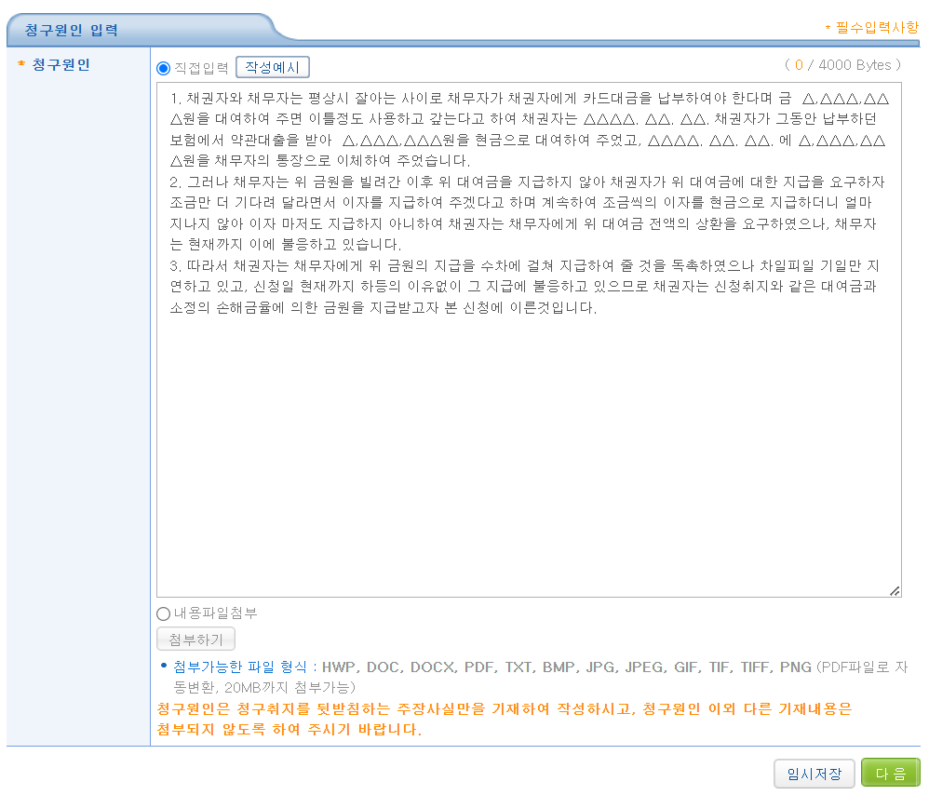The height and width of the screenshot is (795, 929).
Task: Click the 첨부가능한 파일 형식 label
Action: pos(240,667)
